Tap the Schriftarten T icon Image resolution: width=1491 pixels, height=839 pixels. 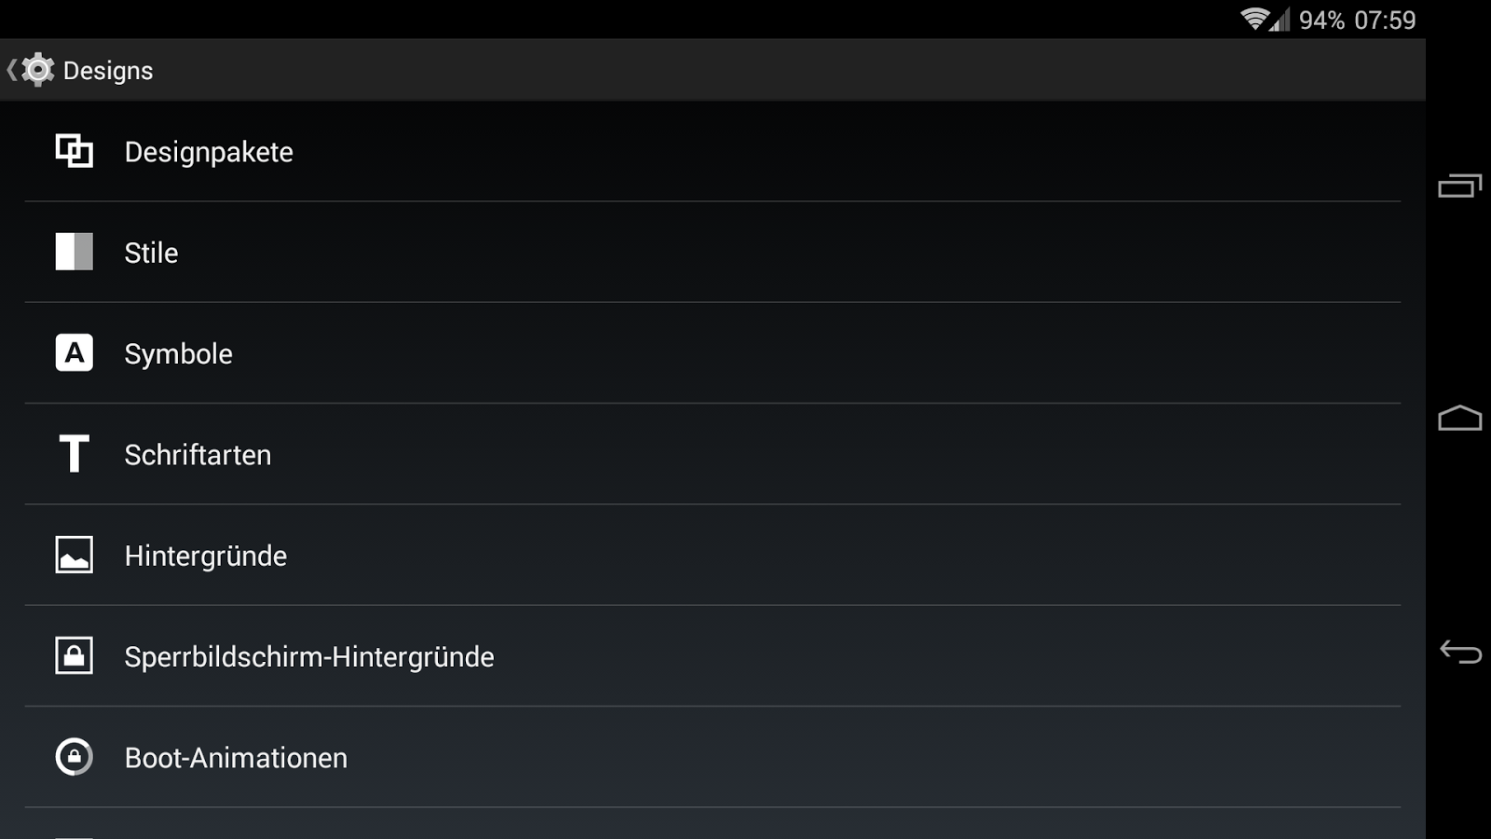pyautogui.click(x=74, y=454)
